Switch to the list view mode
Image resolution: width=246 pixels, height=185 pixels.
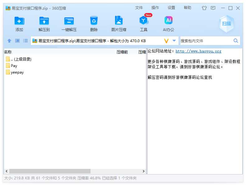pyautogui.click(x=26, y=41)
